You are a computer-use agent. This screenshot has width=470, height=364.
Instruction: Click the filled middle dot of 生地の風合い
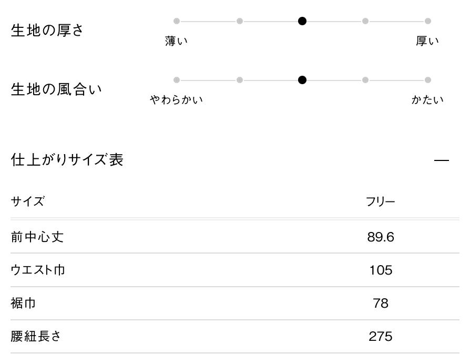pyautogui.click(x=302, y=80)
